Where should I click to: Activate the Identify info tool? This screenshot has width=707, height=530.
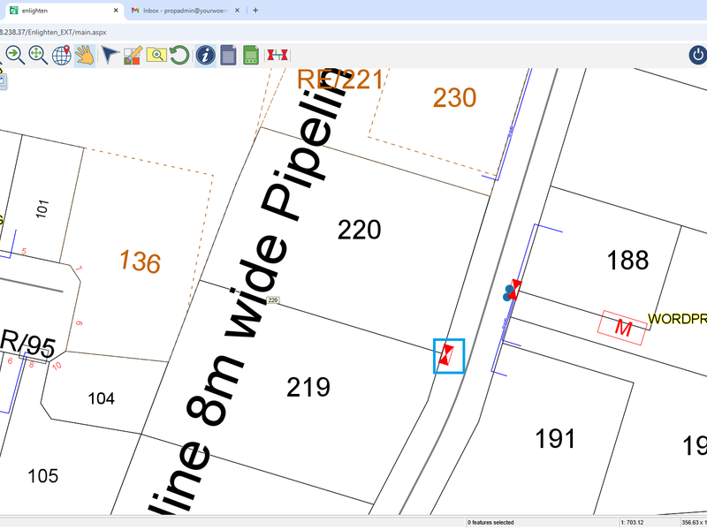pos(205,55)
